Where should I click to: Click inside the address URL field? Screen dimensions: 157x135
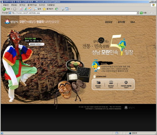(73, 13)
